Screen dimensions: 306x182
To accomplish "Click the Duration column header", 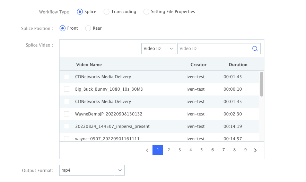I will click(238, 64).
